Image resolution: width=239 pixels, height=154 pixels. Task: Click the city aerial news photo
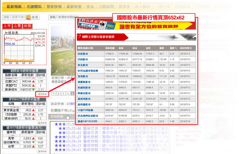63,51
